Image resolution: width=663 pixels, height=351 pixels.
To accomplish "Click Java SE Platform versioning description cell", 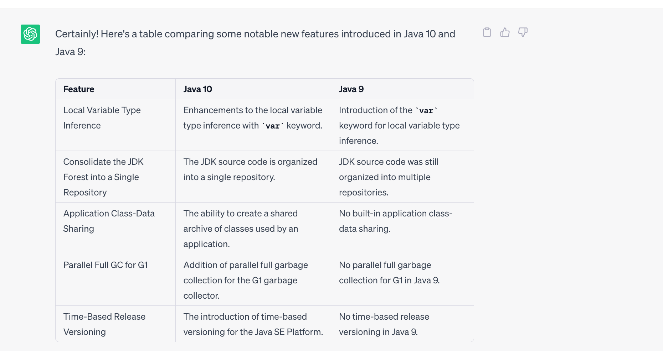I will [253, 324].
